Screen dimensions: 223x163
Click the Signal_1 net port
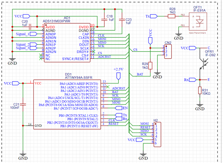pos(33,34)
